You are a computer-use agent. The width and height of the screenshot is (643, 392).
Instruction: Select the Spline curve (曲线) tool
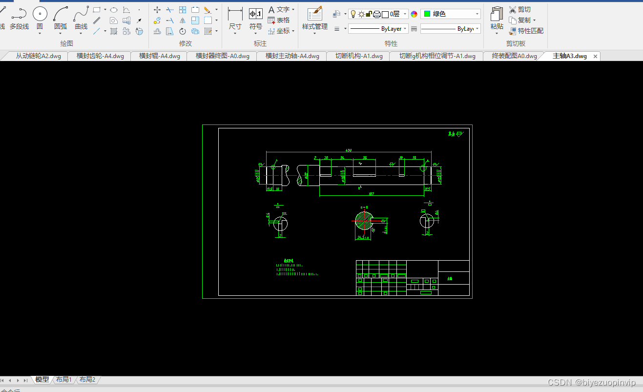click(81, 18)
